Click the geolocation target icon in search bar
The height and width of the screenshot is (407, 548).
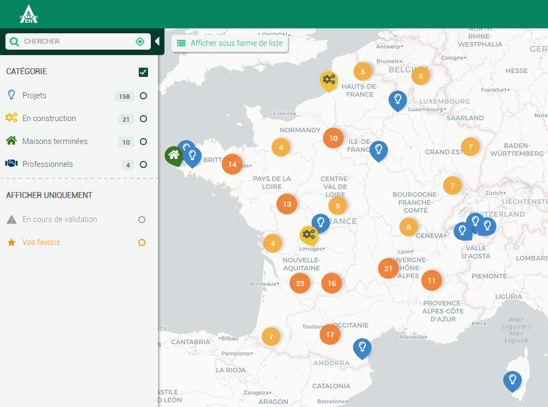tap(140, 41)
